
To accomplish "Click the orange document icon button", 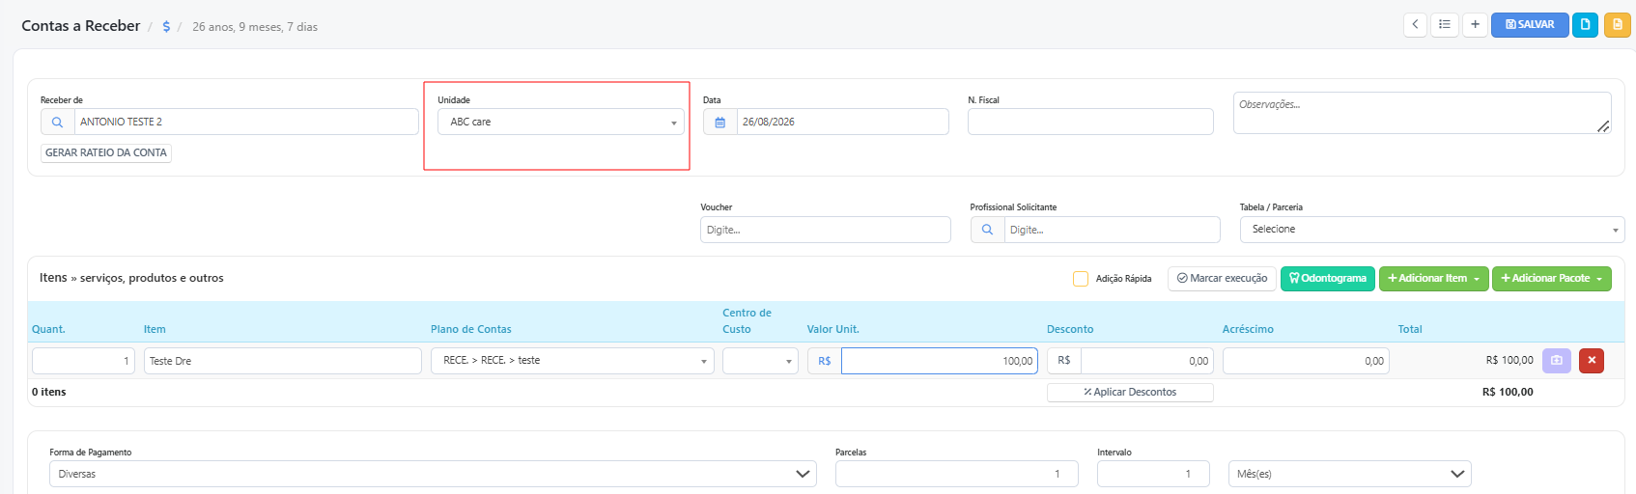I will (x=1618, y=24).
